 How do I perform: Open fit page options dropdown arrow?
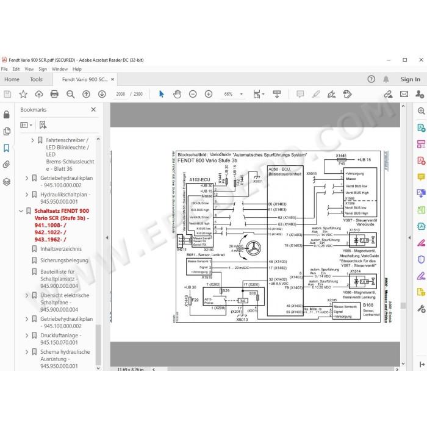[263, 94]
